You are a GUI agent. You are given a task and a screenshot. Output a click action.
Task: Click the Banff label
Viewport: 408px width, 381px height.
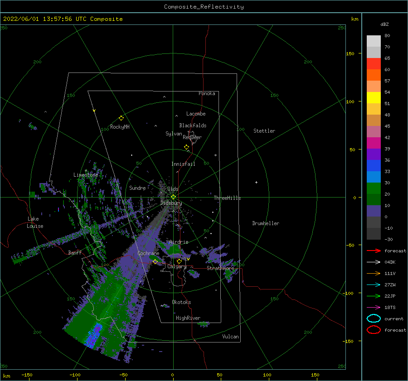(x=75, y=252)
